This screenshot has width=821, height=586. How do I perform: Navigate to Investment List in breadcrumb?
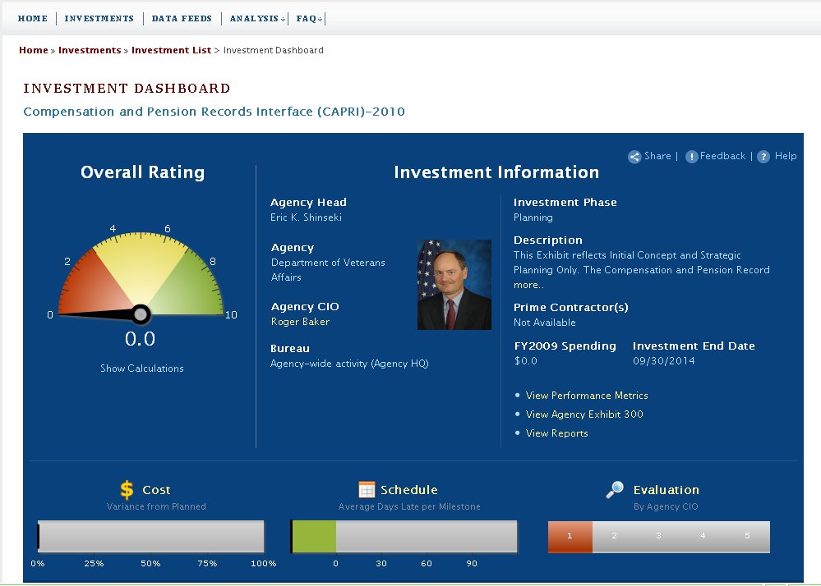[171, 50]
